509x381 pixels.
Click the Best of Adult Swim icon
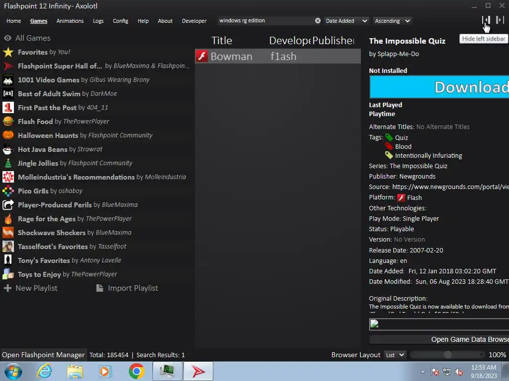[8, 94]
